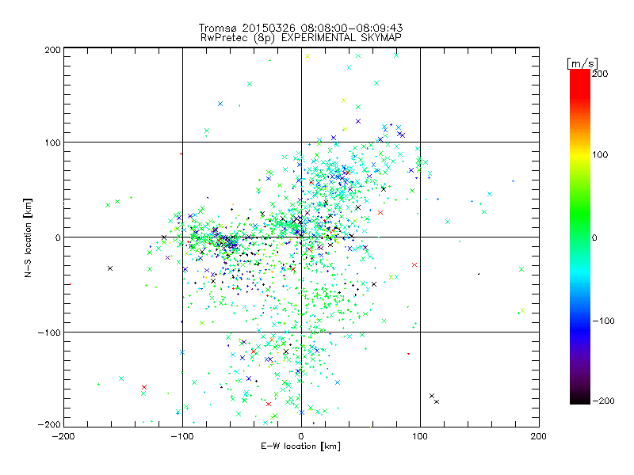Click the two black crosses in the lower-right quadrant
The height and width of the screenshot is (475, 634).
434,399
